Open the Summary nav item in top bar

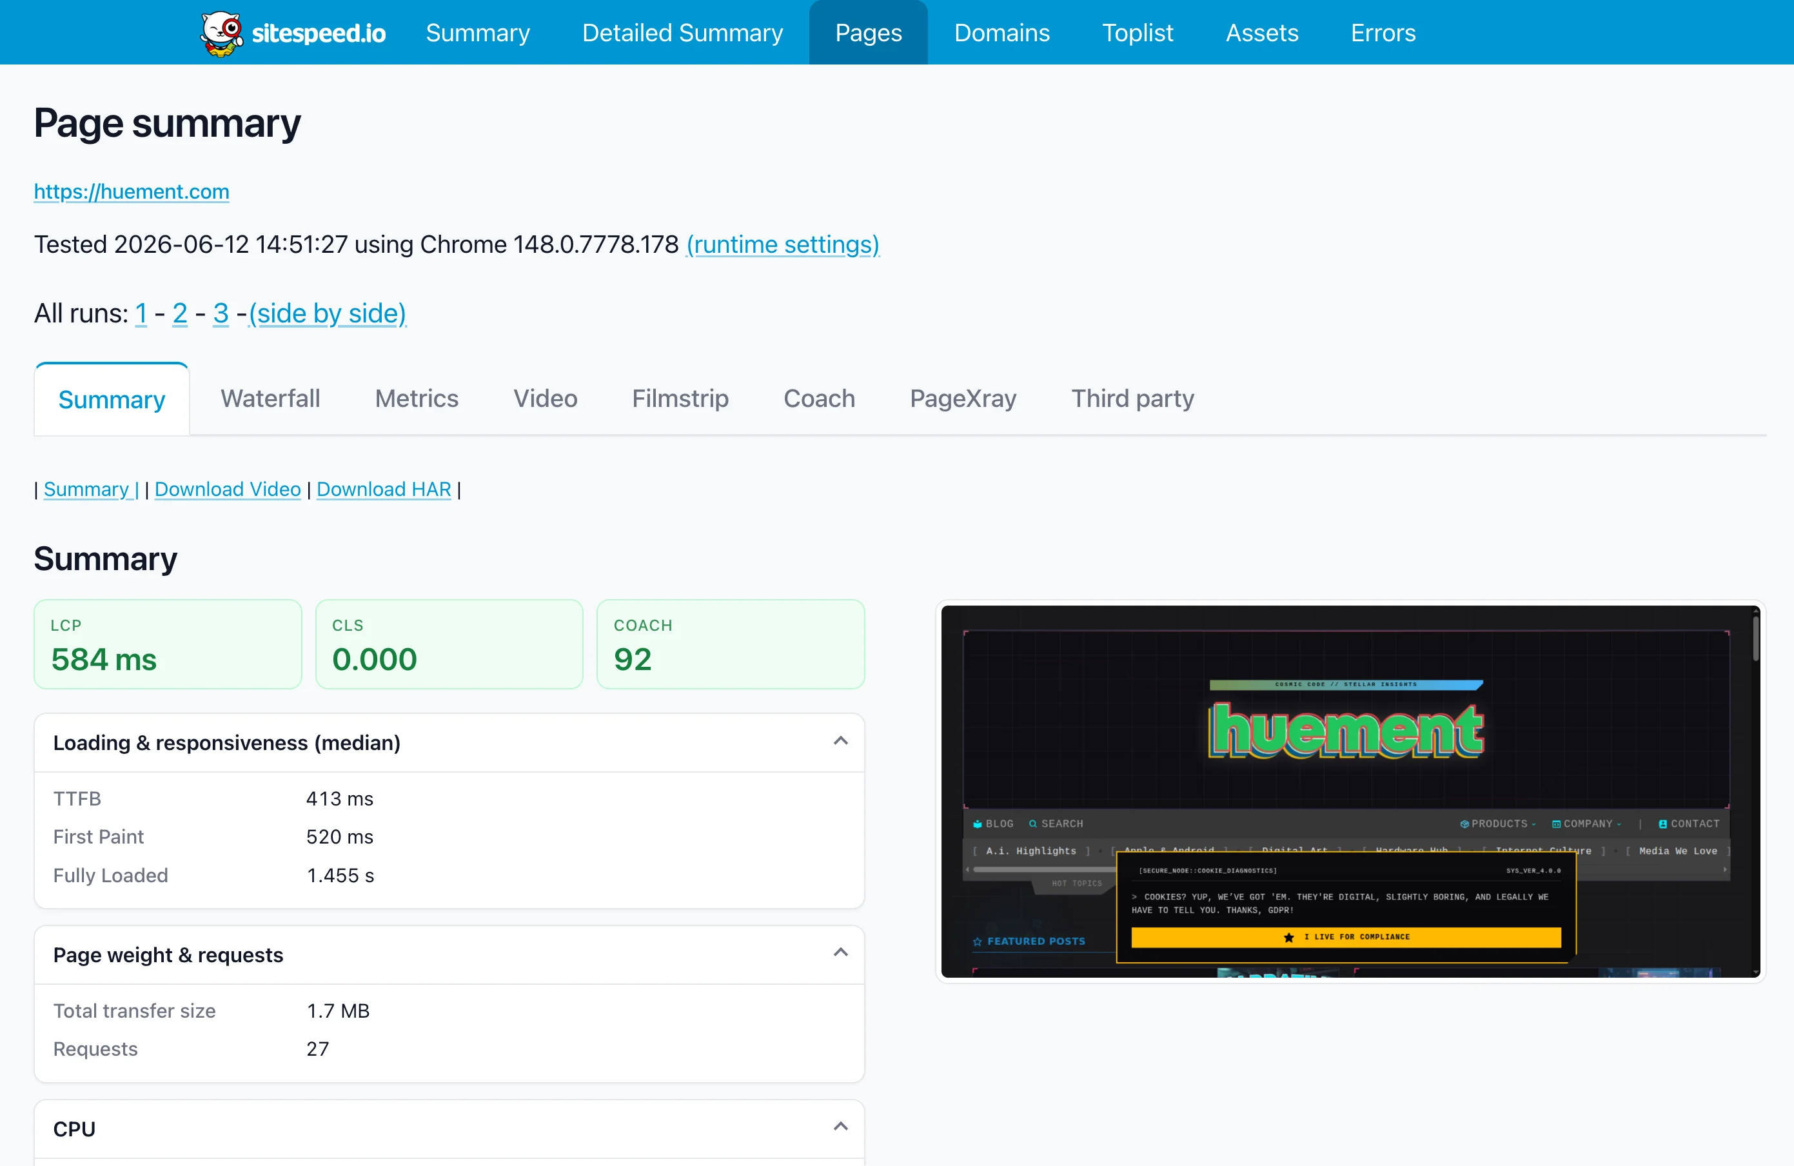(x=478, y=32)
